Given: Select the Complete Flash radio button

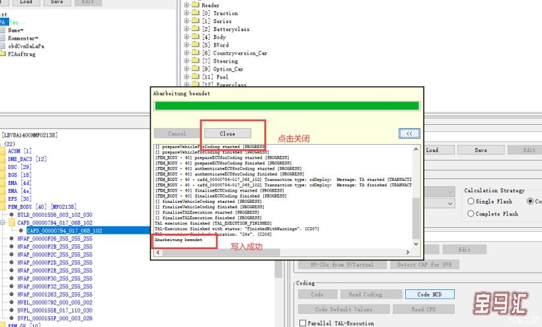Looking at the screenshot, I should click(x=471, y=213).
